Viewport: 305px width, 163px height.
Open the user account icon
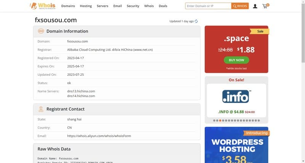click(255, 6)
